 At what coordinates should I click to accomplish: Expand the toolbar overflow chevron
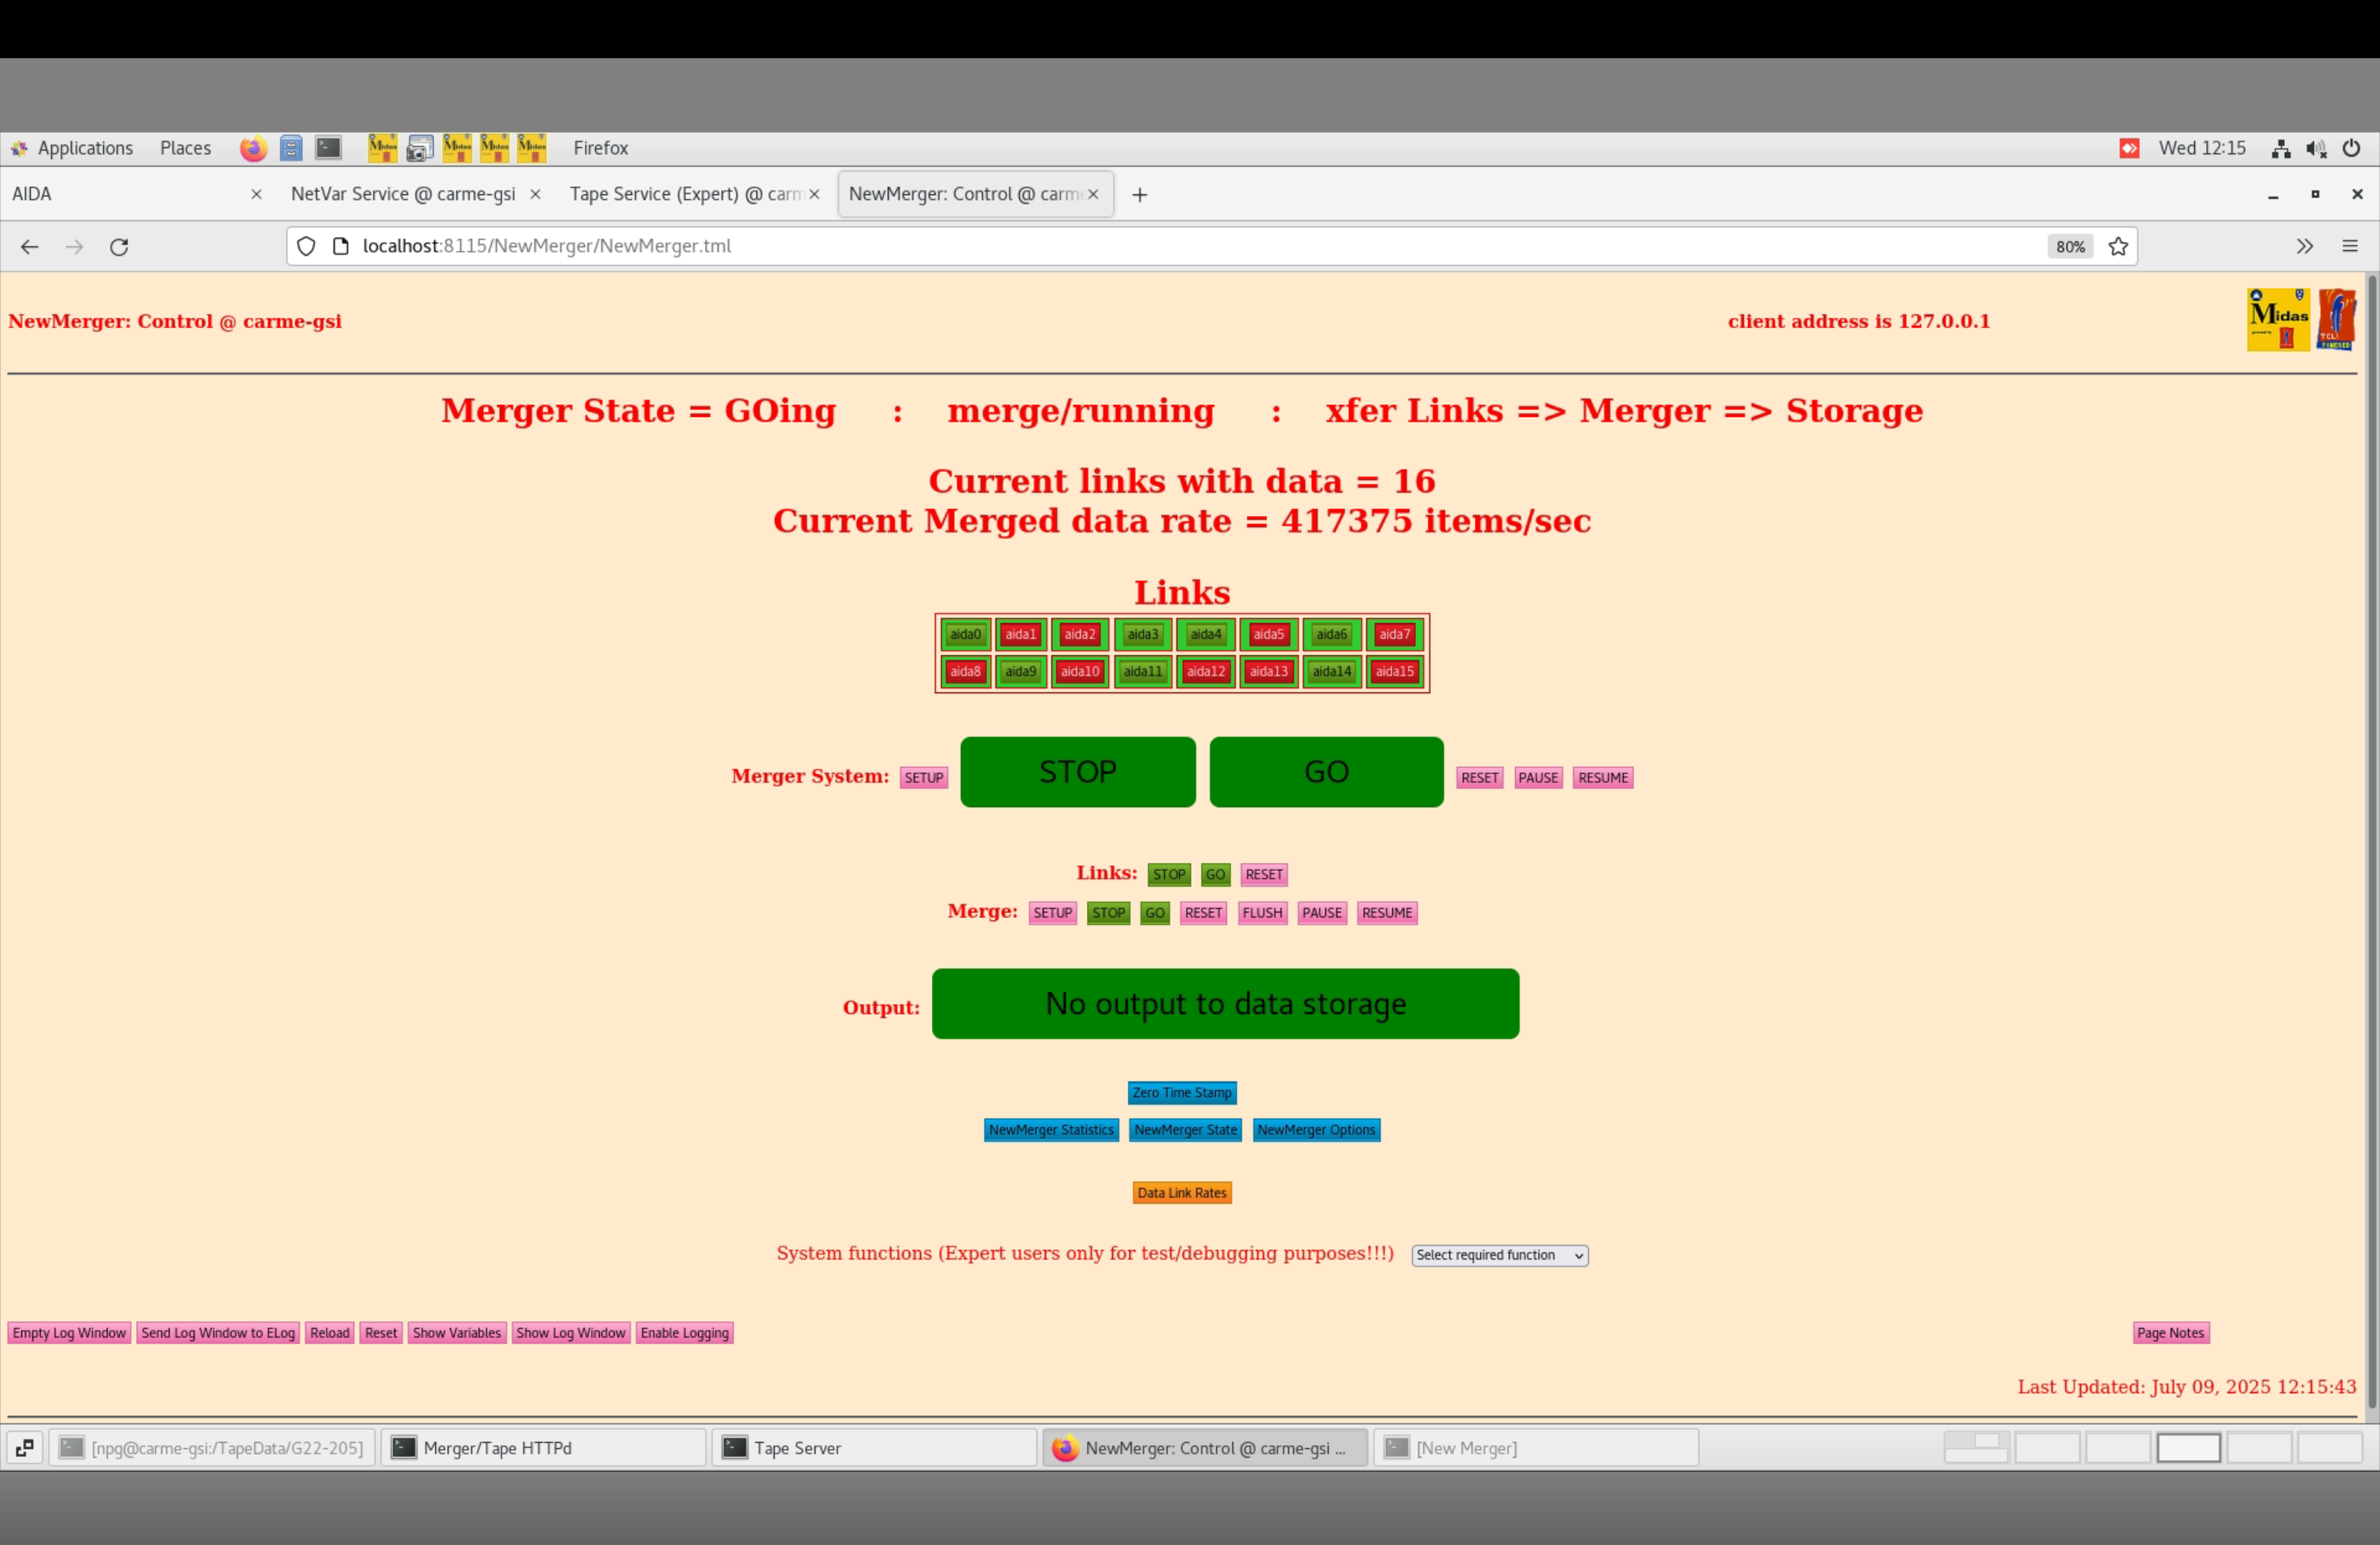2304,247
